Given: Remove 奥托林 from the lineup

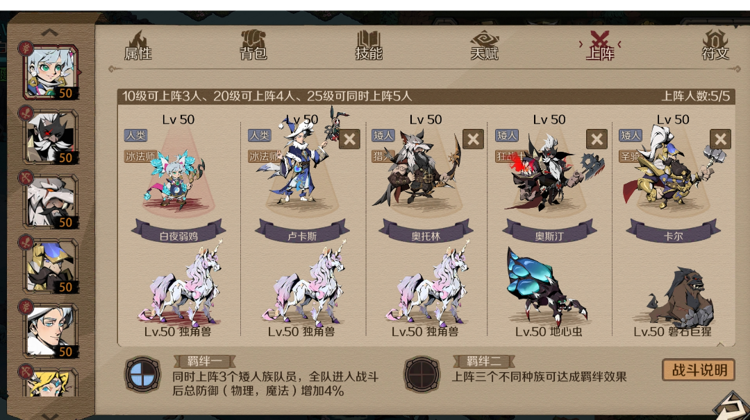Looking at the screenshot, I should pos(473,139).
